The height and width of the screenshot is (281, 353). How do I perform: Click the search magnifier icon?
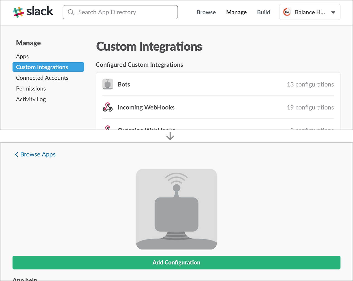coord(71,12)
